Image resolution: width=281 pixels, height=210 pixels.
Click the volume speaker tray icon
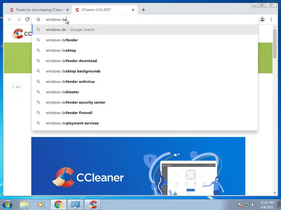253,205
